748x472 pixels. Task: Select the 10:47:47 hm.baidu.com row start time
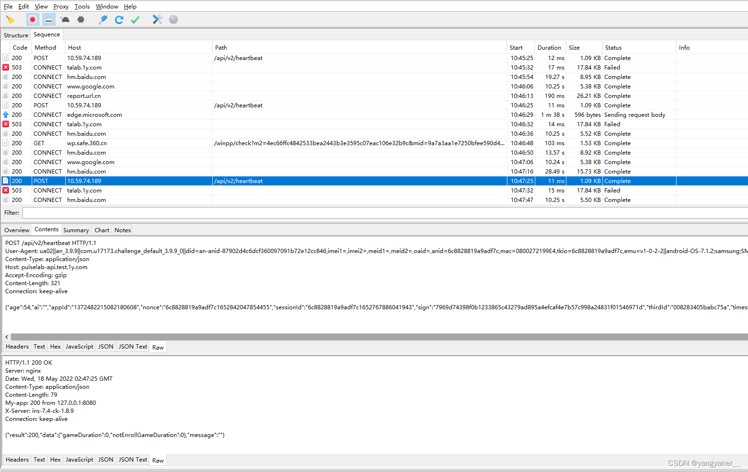click(522, 200)
